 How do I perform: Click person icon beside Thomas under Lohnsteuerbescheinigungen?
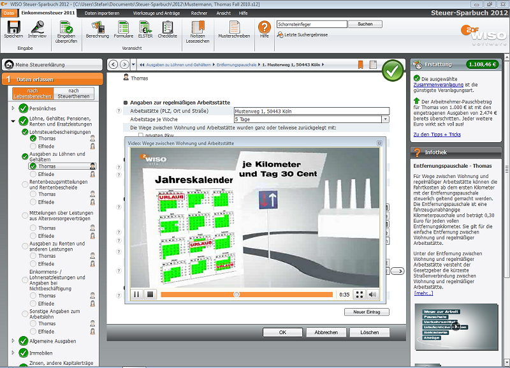pos(92,138)
